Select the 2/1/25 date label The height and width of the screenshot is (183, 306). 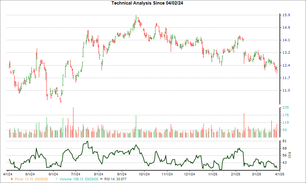236,174
